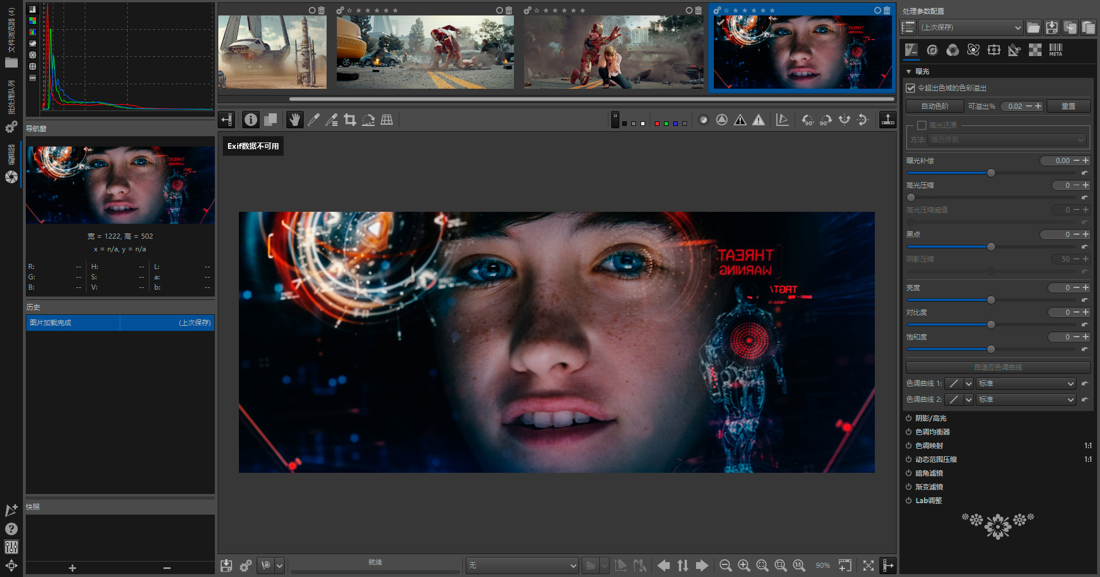Copy processing profile to clipboard
Image resolution: width=1100 pixels, height=577 pixels.
pos(1070,27)
